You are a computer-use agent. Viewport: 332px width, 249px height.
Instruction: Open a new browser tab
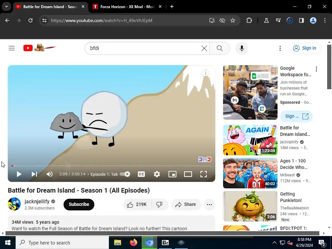tap(172, 6)
